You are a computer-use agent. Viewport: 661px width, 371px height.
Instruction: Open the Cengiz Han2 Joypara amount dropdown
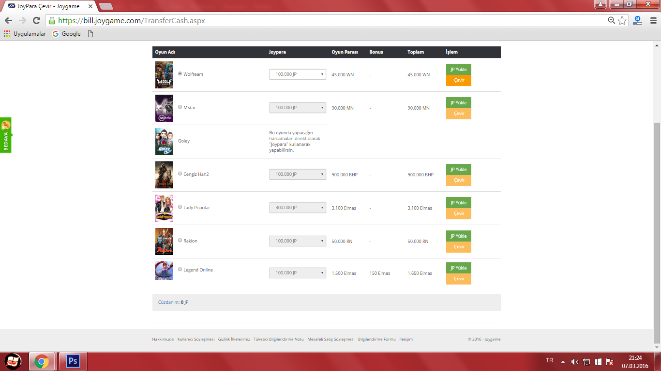pyautogui.click(x=298, y=174)
